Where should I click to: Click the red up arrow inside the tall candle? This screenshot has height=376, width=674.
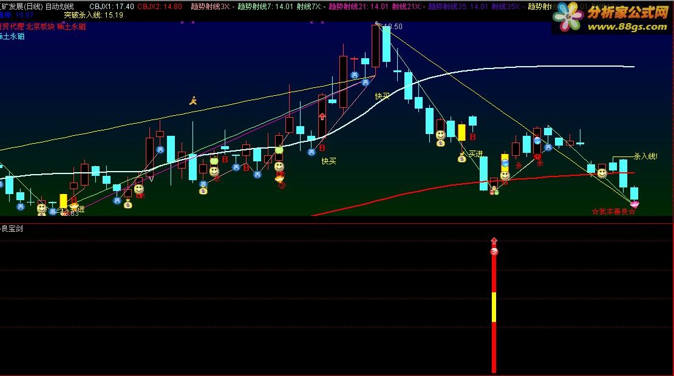click(x=322, y=116)
